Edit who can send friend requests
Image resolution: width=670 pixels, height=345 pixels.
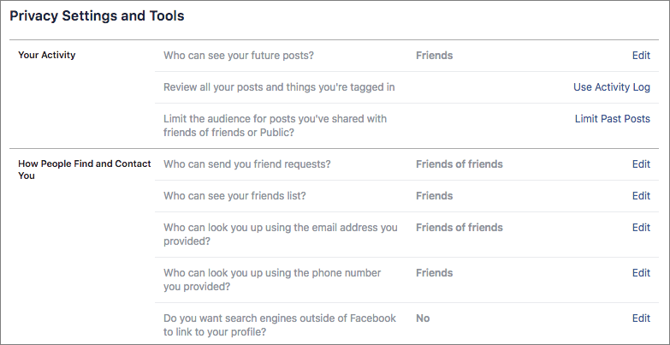tap(641, 164)
